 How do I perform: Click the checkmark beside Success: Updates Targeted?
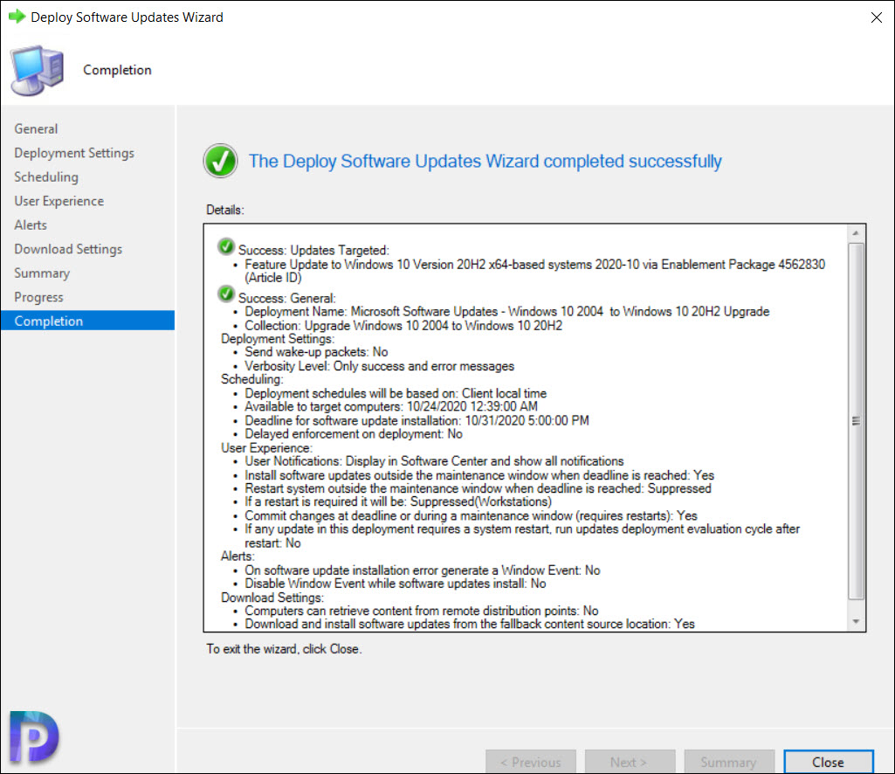[x=226, y=246]
